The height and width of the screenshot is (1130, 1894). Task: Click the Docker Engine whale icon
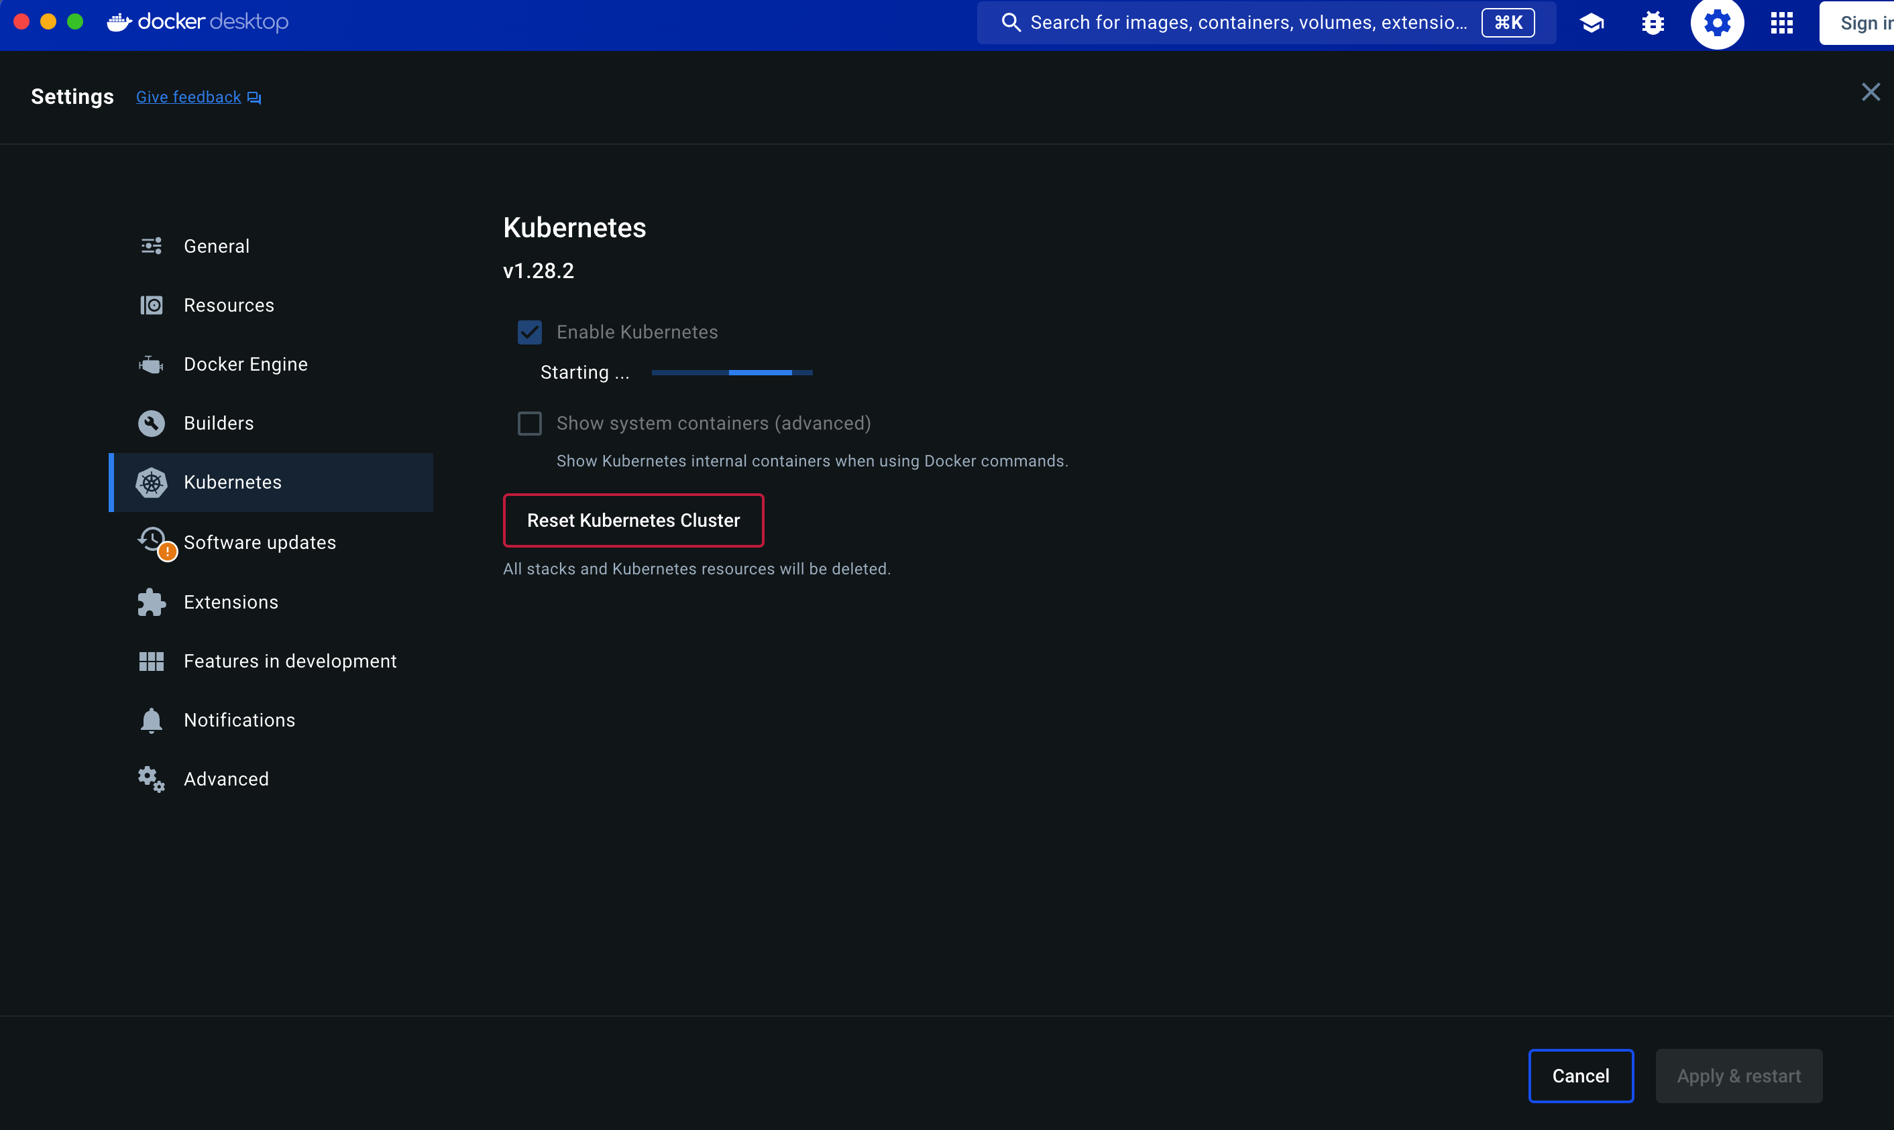click(151, 365)
